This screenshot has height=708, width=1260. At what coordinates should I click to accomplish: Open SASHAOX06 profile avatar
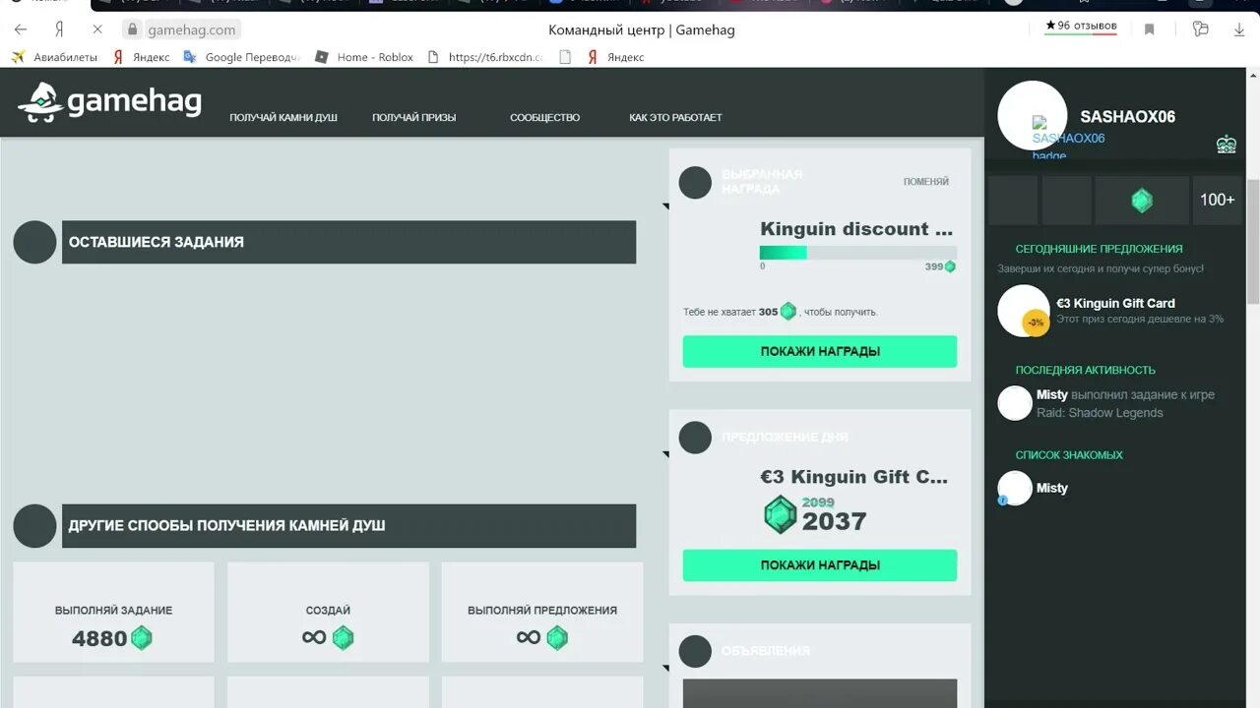point(1033,116)
